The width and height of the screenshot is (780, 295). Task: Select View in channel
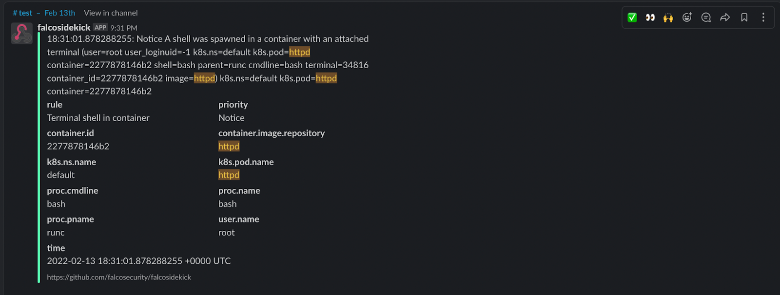click(x=111, y=13)
